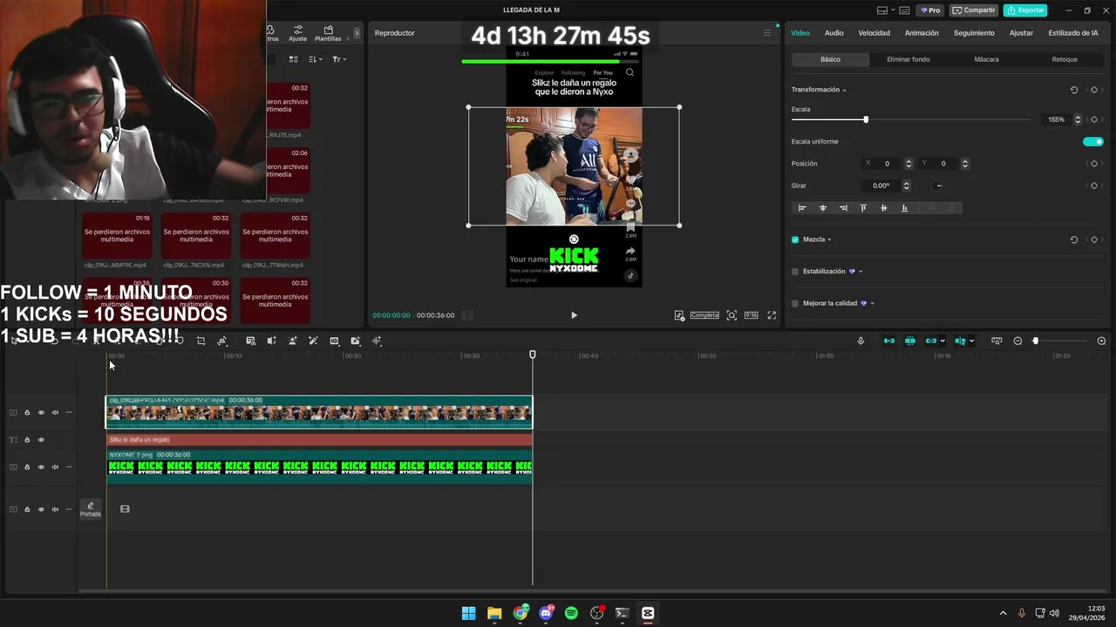
Task: Switch to the Audio tab
Action: pyautogui.click(x=834, y=33)
